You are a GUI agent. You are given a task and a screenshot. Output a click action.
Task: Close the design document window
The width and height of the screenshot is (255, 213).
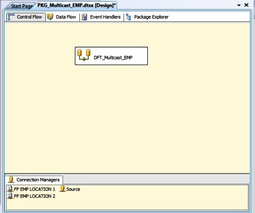246,5
